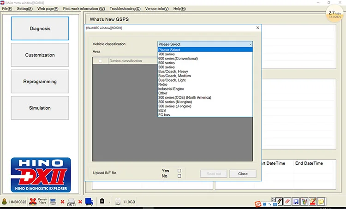Click the 11.0GB disk space text
This screenshot has height=209, width=346.
pos(129,202)
